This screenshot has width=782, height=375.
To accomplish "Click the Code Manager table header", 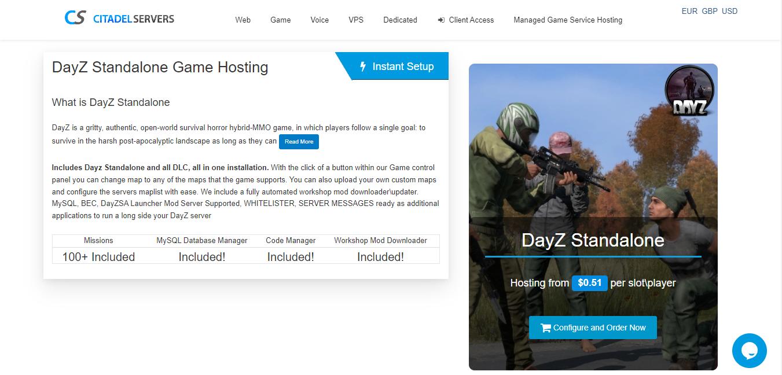I will 291,240.
